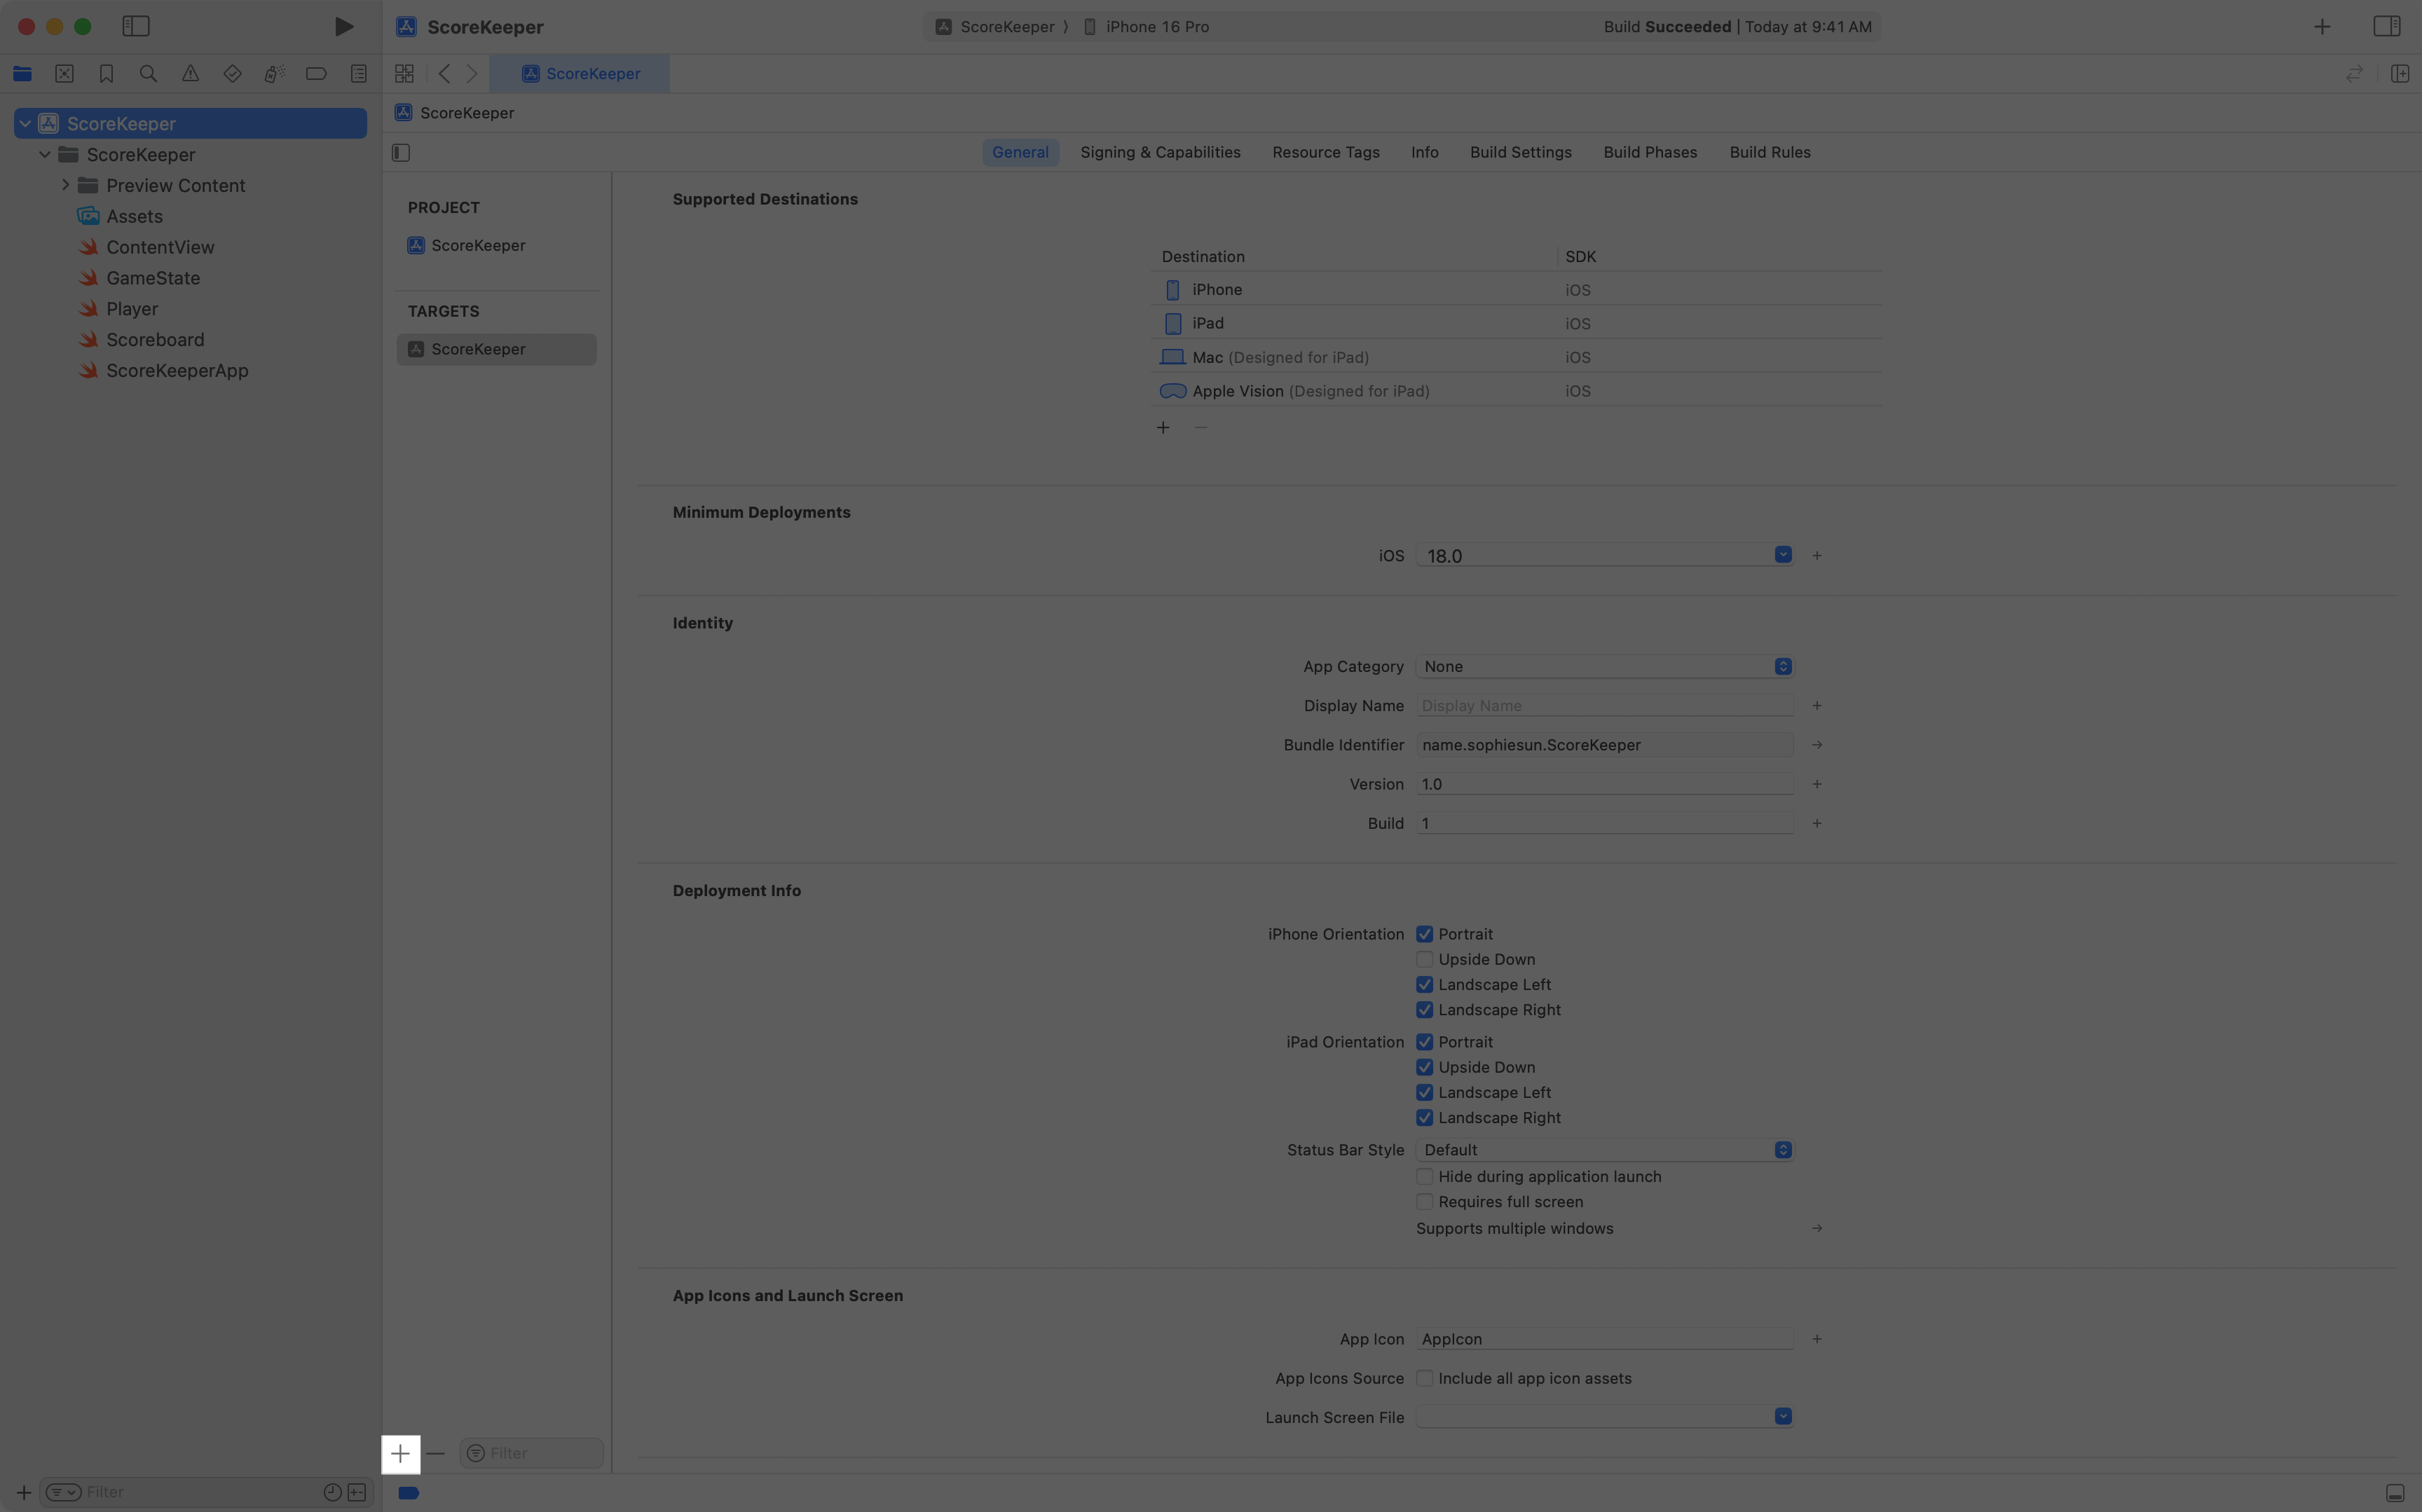
Task: Open the Report navigator icon
Action: click(x=358, y=74)
